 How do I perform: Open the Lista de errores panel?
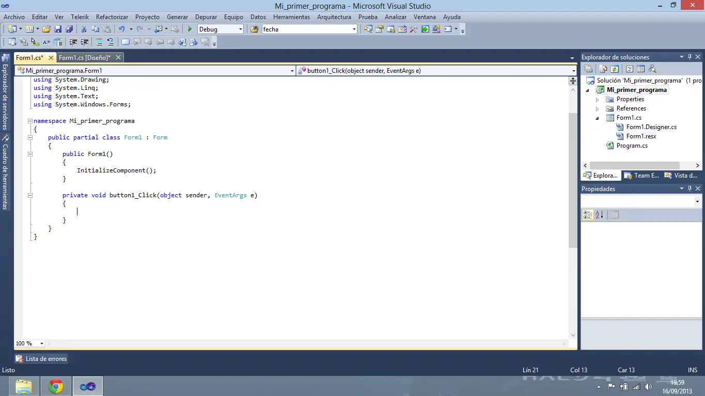click(x=41, y=359)
